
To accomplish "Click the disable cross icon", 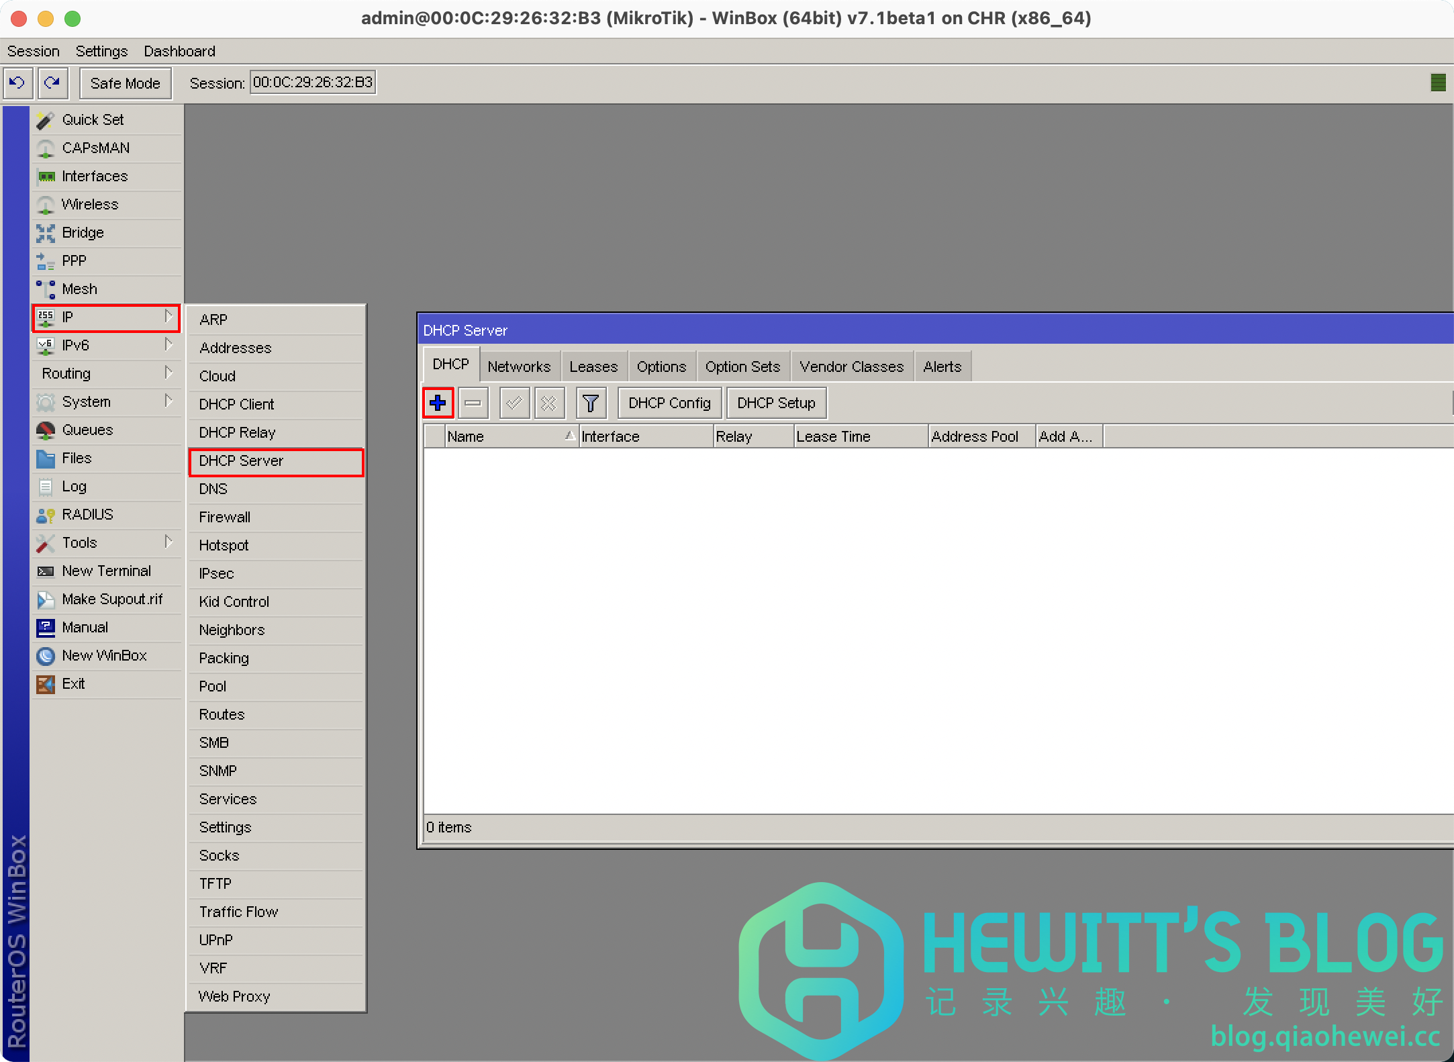I will (548, 403).
